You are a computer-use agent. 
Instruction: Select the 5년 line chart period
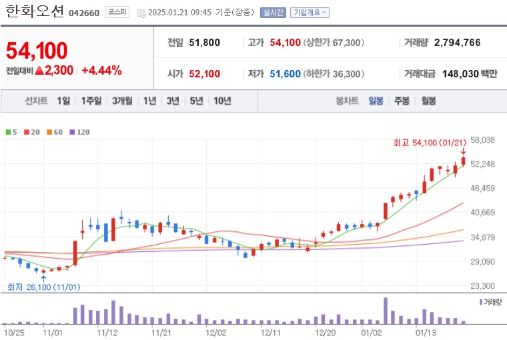196,101
